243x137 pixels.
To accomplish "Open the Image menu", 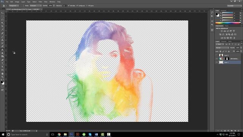I will [17, 2].
